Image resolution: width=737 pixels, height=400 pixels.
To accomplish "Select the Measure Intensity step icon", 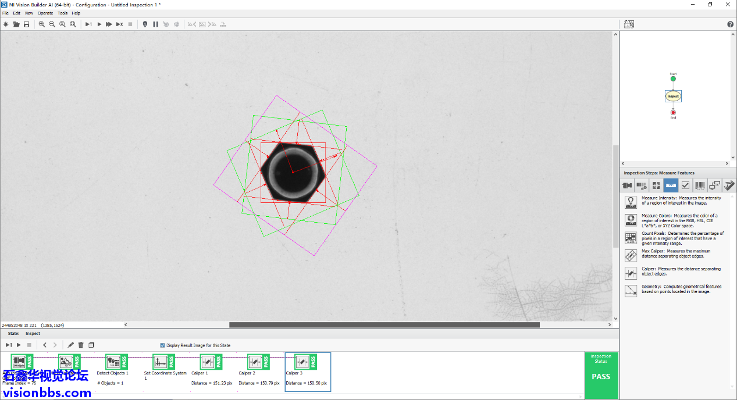I will pyautogui.click(x=631, y=202).
